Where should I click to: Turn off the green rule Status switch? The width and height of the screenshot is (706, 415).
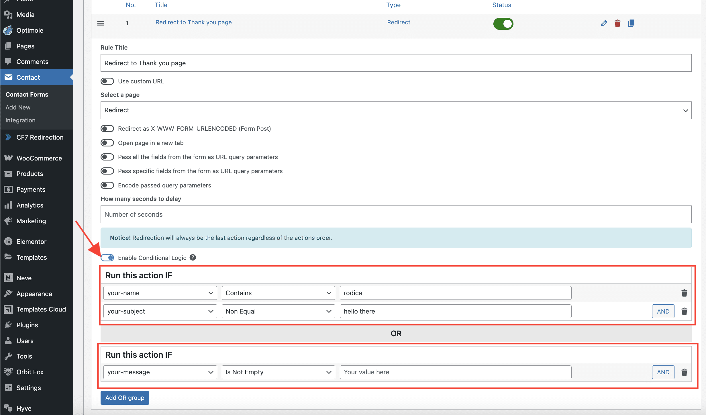(x=503, y=24)
